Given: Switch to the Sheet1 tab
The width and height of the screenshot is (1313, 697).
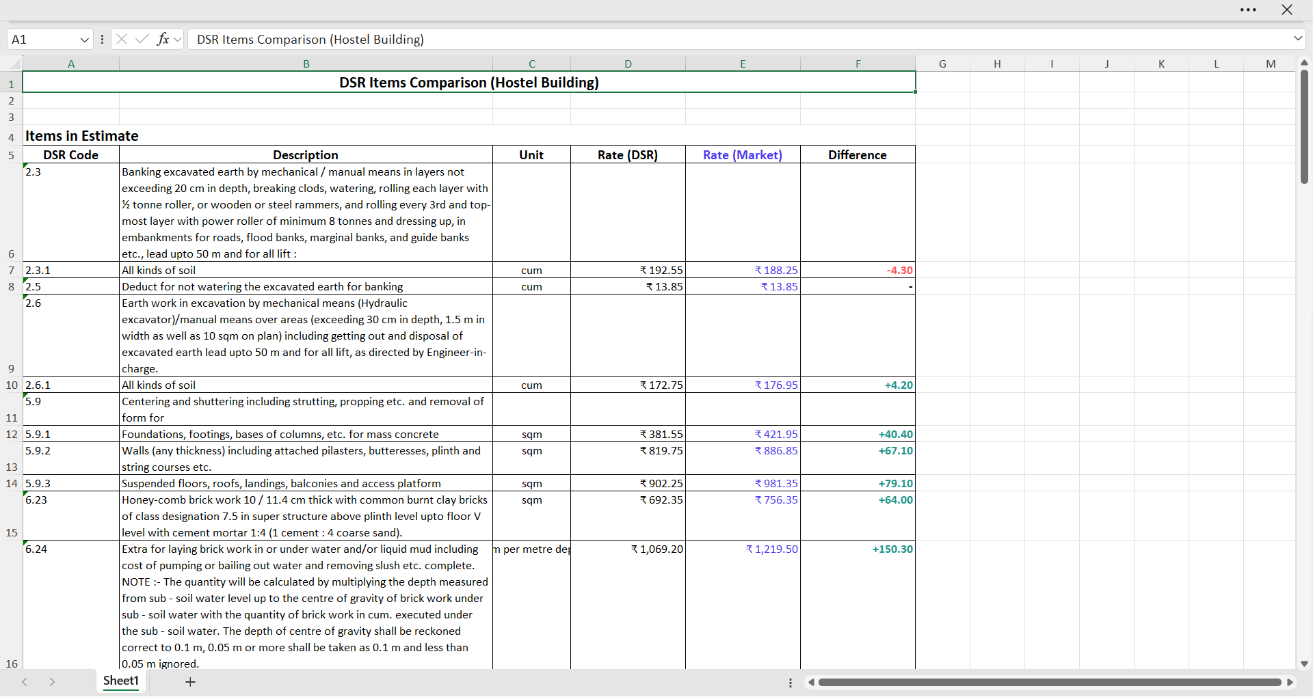Looking at the screenshot, I should [x=121, y=681].
